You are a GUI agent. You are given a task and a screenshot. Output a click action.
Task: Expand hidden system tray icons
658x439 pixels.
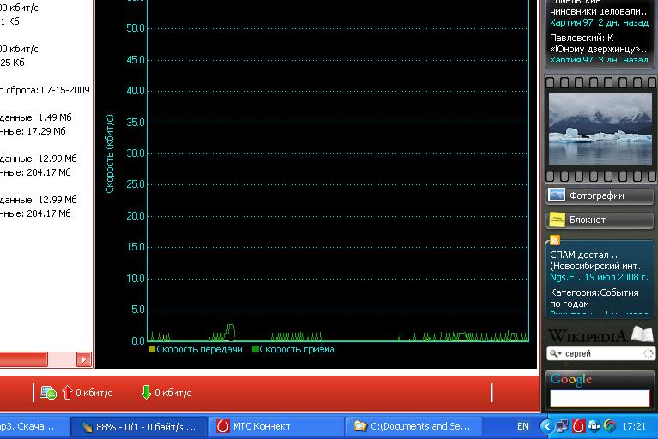coord(546,425)
